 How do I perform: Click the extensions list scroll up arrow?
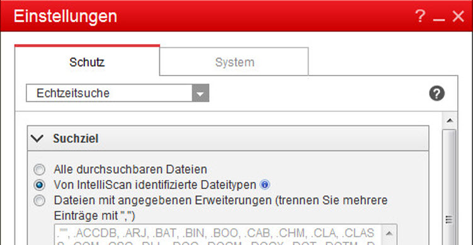pyautogui.click(x=389, y=233)
